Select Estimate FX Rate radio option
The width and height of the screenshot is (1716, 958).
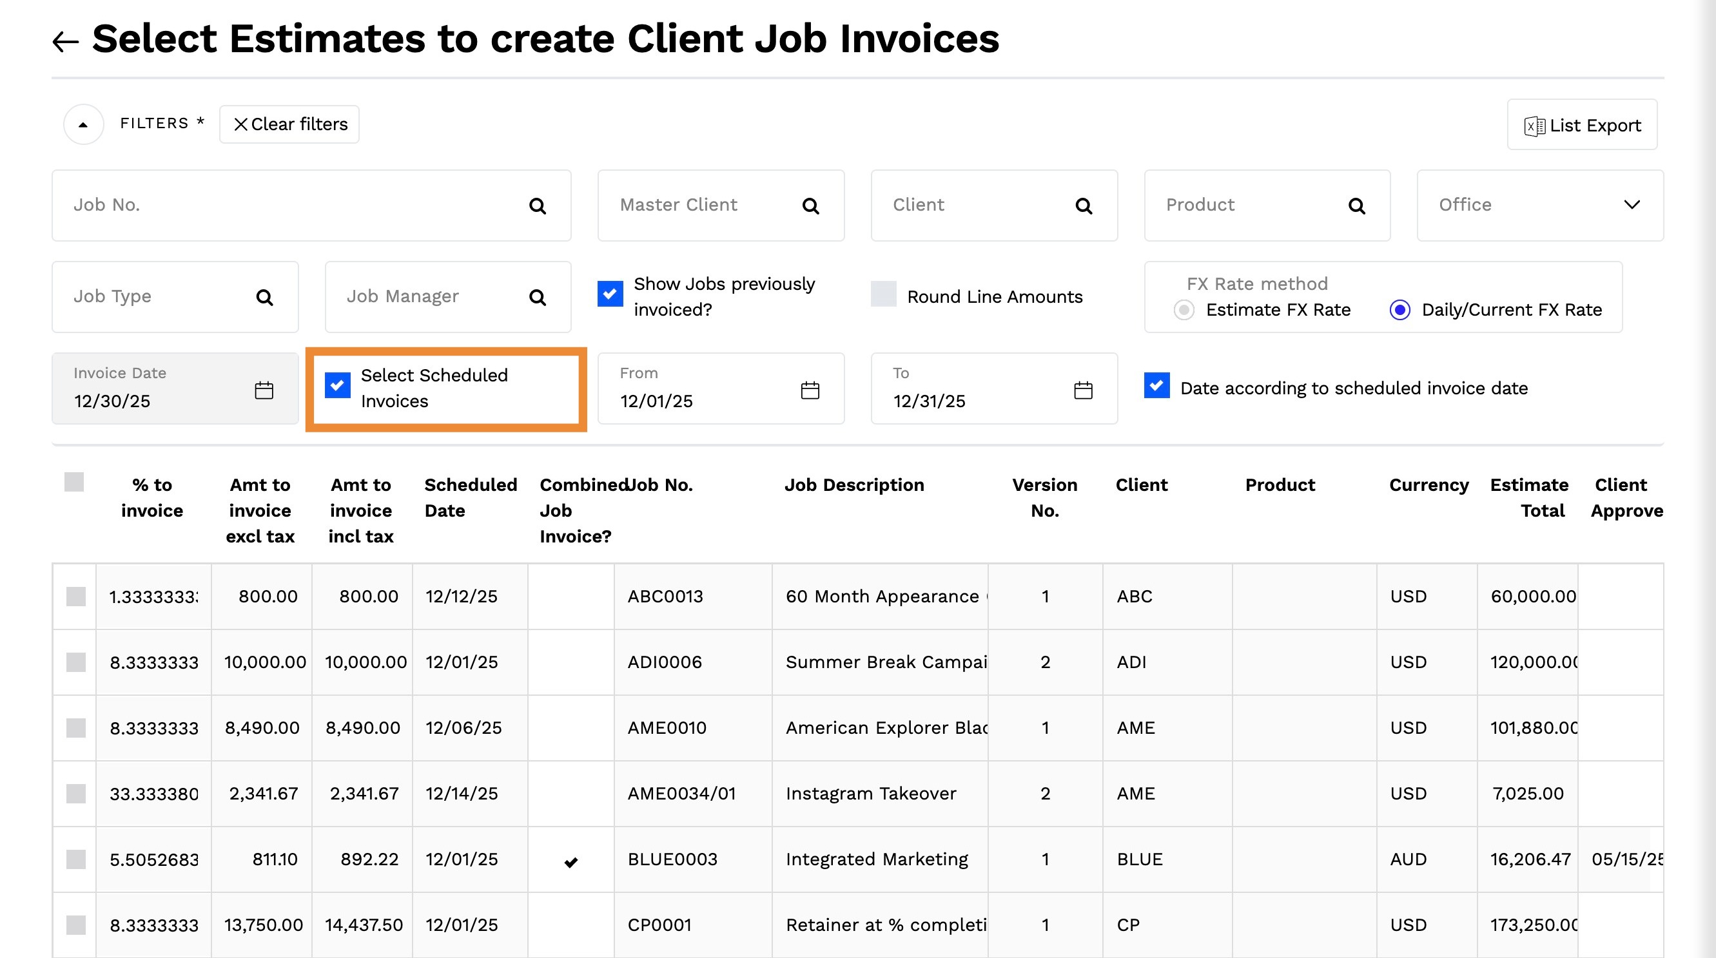point(1184,310)
